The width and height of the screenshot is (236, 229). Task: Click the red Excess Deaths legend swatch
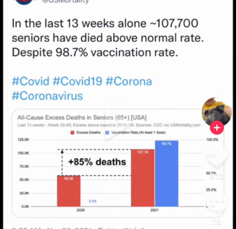coord(73,133)
